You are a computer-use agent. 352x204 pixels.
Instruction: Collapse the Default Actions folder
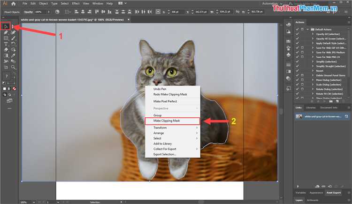coord(308,30)
